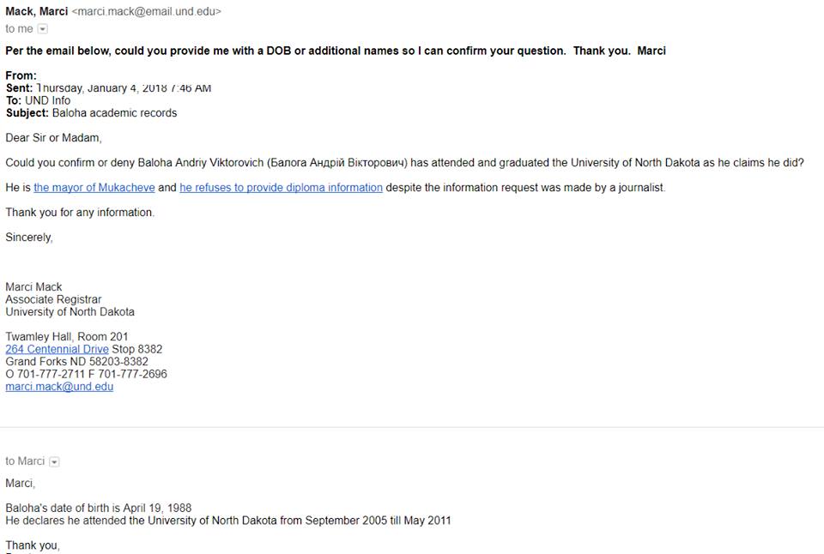Image resolution: width=824 pixels, height=554 pixels.
Task: Expand details arrow next to "to Marci"
Action: (55, 461)
